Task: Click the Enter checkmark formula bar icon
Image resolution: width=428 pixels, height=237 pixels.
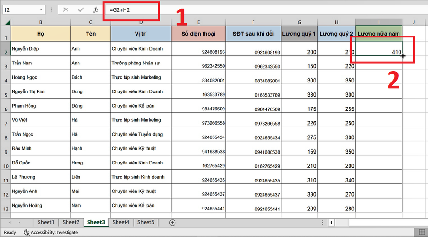Action: click(81, 10)
